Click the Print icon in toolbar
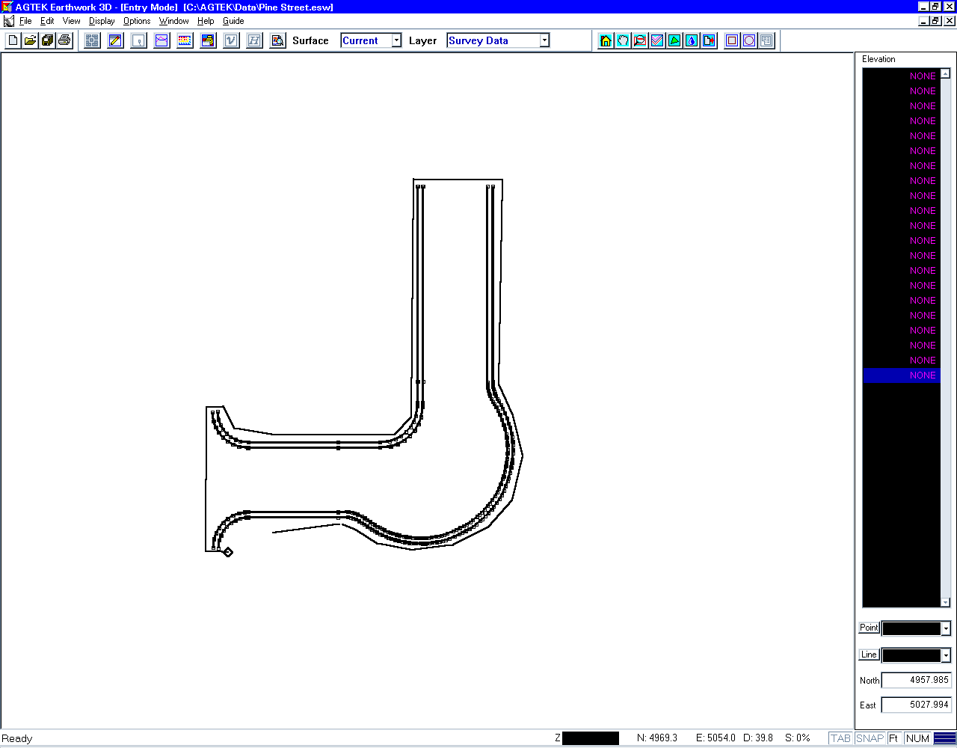The width and height of the screenshot is (957, 748). [64, 40]
